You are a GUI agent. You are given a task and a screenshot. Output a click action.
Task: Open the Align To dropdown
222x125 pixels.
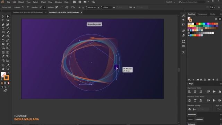(218, 109)
